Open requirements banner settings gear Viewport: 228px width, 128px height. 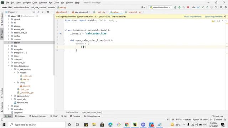click(225, 17)
